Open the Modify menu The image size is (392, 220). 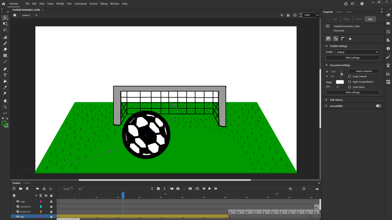60,3
